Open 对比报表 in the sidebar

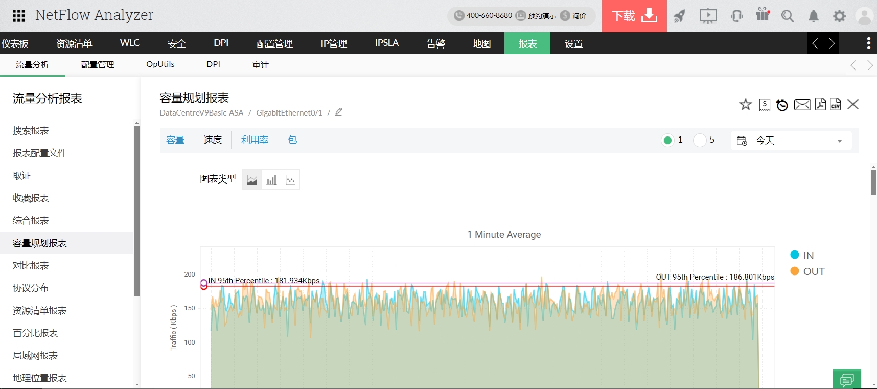(31, 266)
